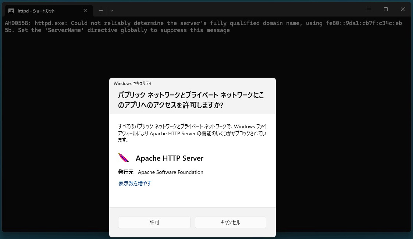Click the 許可 (Allow) button
This screenshot has width=413, height=239.
click(154, 222)
